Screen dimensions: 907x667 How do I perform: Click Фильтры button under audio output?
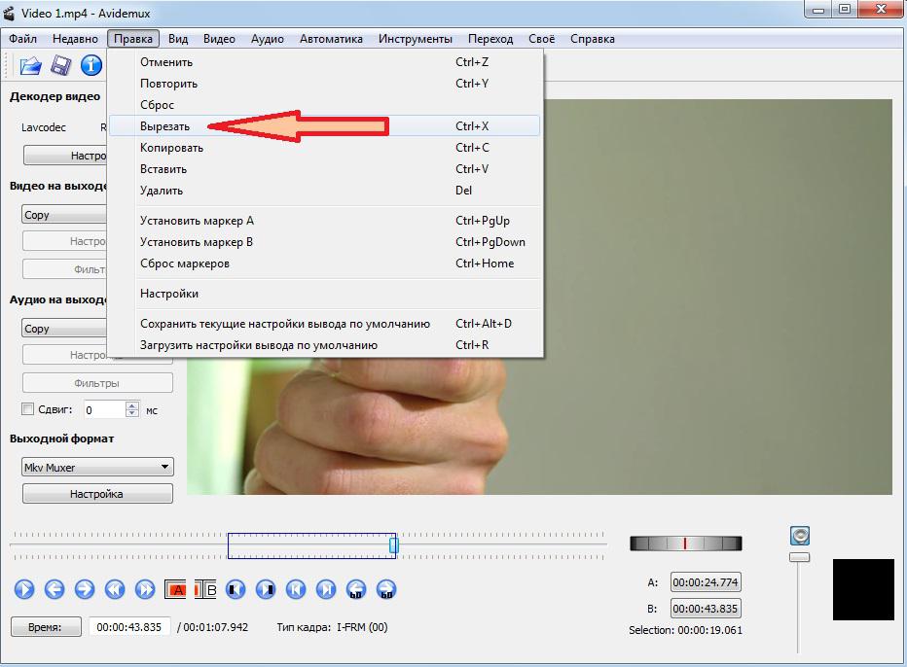tap(97, 383)
